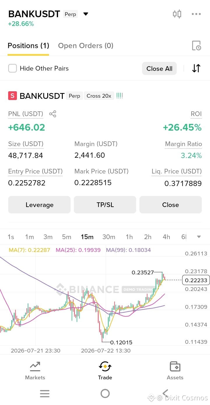
Task: Tap the 48,717.84 size value
Action: click(x=26, y=155)
